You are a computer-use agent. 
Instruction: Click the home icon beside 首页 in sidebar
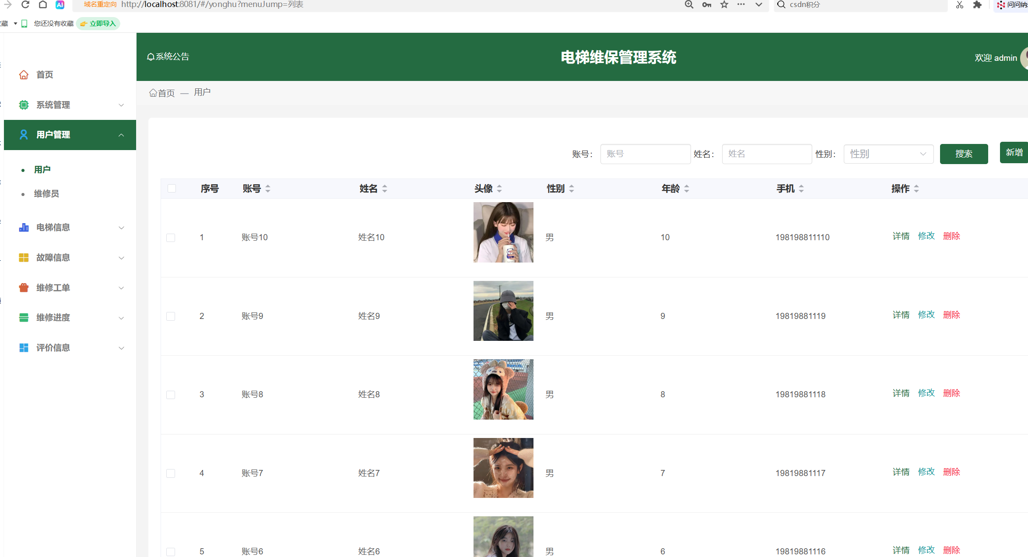pyautogui.click(x=24, y=75)
